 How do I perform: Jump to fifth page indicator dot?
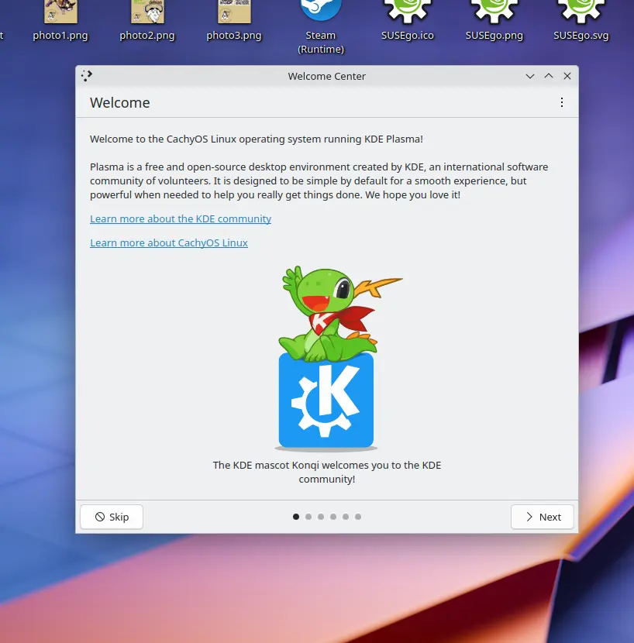(346, 517)
